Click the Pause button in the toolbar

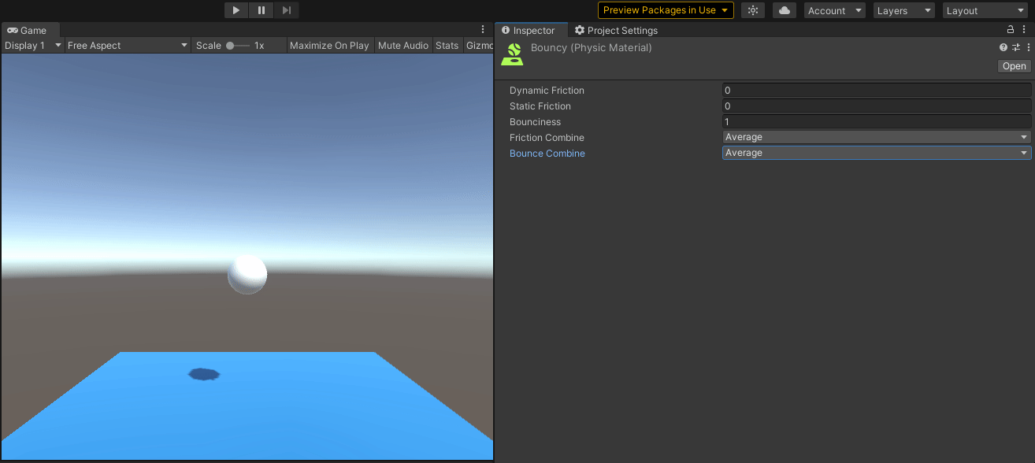(262, 10)
